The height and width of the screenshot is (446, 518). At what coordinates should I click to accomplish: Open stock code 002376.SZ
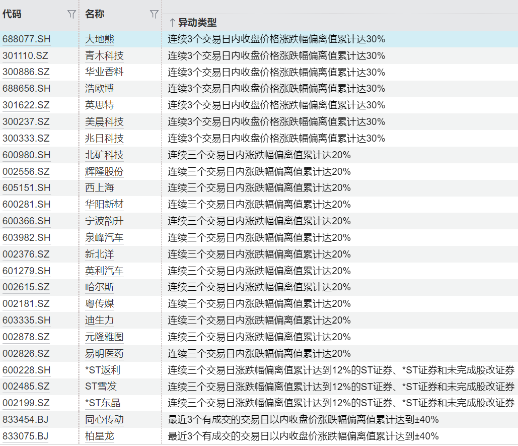tap(26, 254)
